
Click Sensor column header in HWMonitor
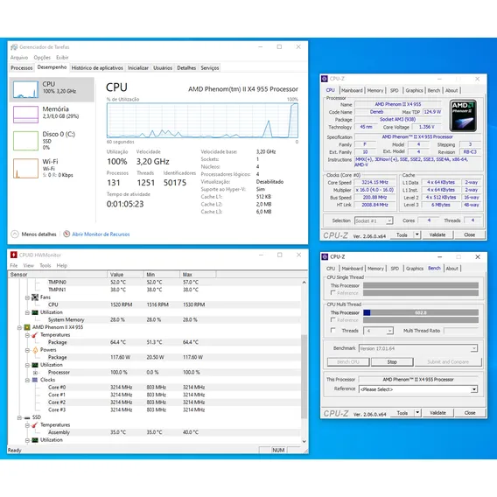click(x=58, y=274)
